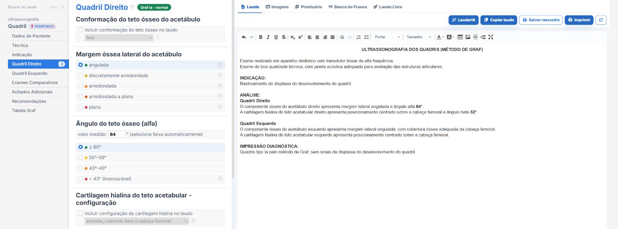Increase indent with first indent icon

click(342, 37)
